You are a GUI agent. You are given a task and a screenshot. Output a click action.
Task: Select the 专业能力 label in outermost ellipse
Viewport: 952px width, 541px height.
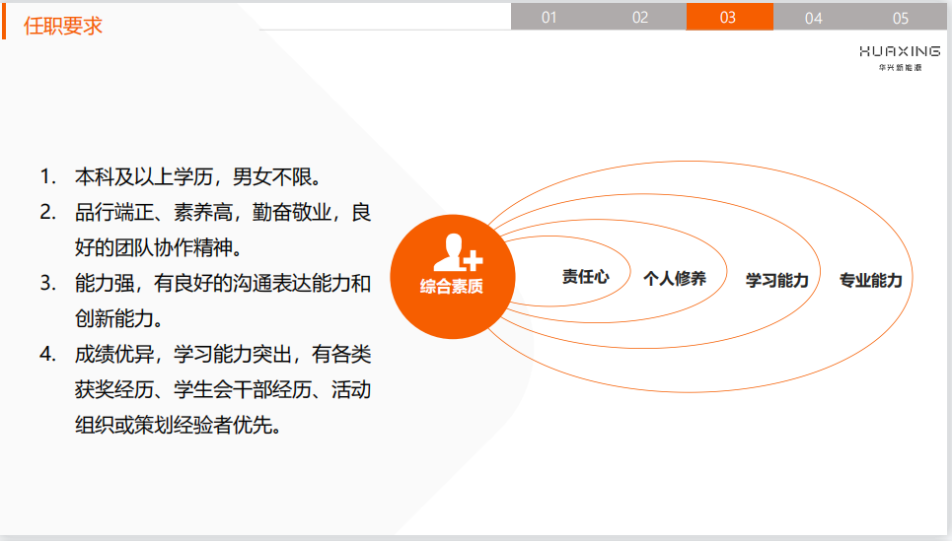tap(870, 280)
